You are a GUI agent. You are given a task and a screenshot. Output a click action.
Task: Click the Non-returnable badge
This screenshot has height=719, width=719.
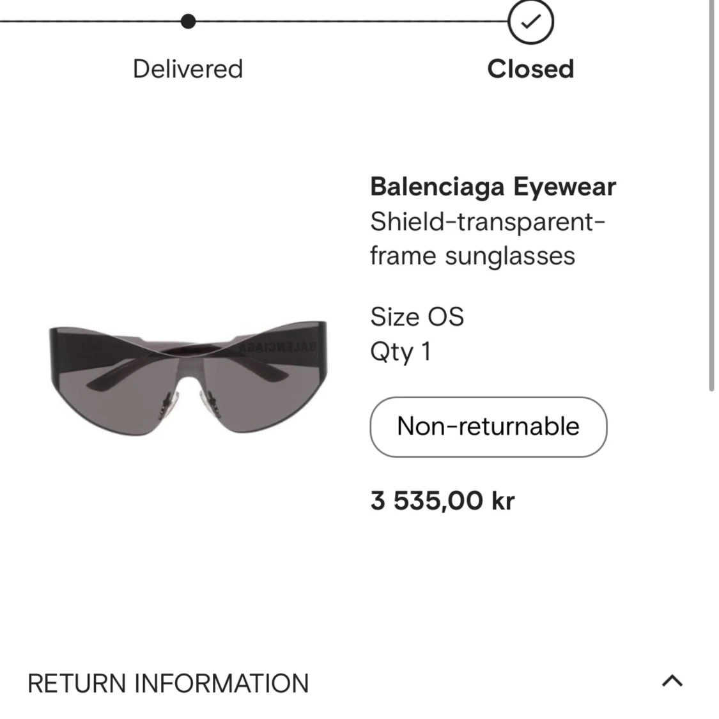pyautogui.click(x=488, y=426)
